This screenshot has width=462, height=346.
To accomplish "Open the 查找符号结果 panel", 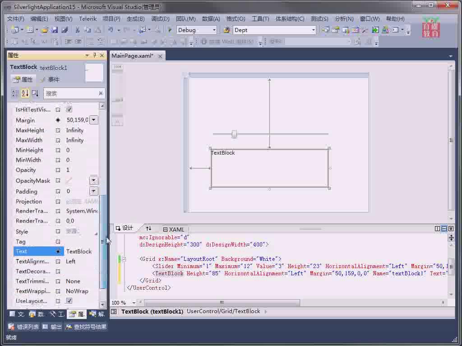I will pos(86,327).
